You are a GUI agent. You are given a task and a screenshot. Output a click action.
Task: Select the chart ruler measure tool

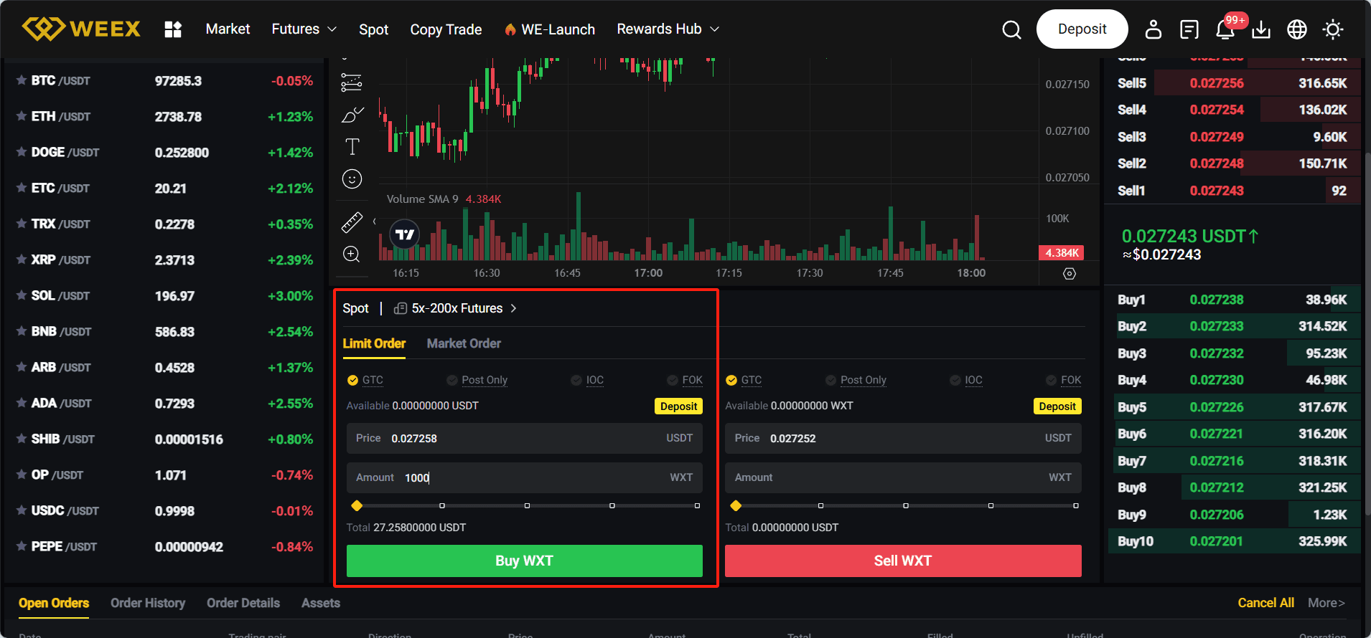click(x=352, y=222)
